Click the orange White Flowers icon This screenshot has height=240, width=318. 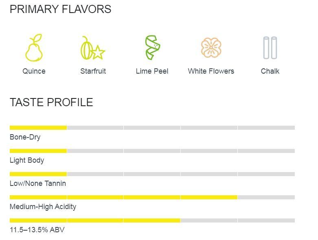point(211,48)
